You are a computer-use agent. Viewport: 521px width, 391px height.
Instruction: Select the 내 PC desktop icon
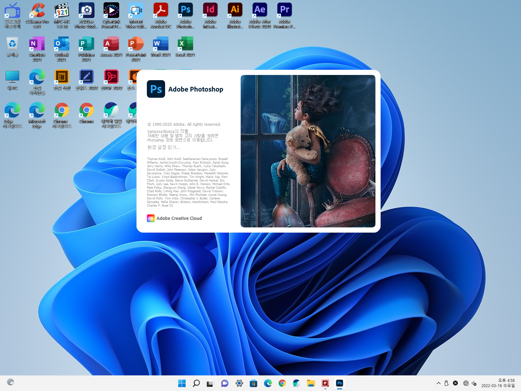(x=12, y=80)
